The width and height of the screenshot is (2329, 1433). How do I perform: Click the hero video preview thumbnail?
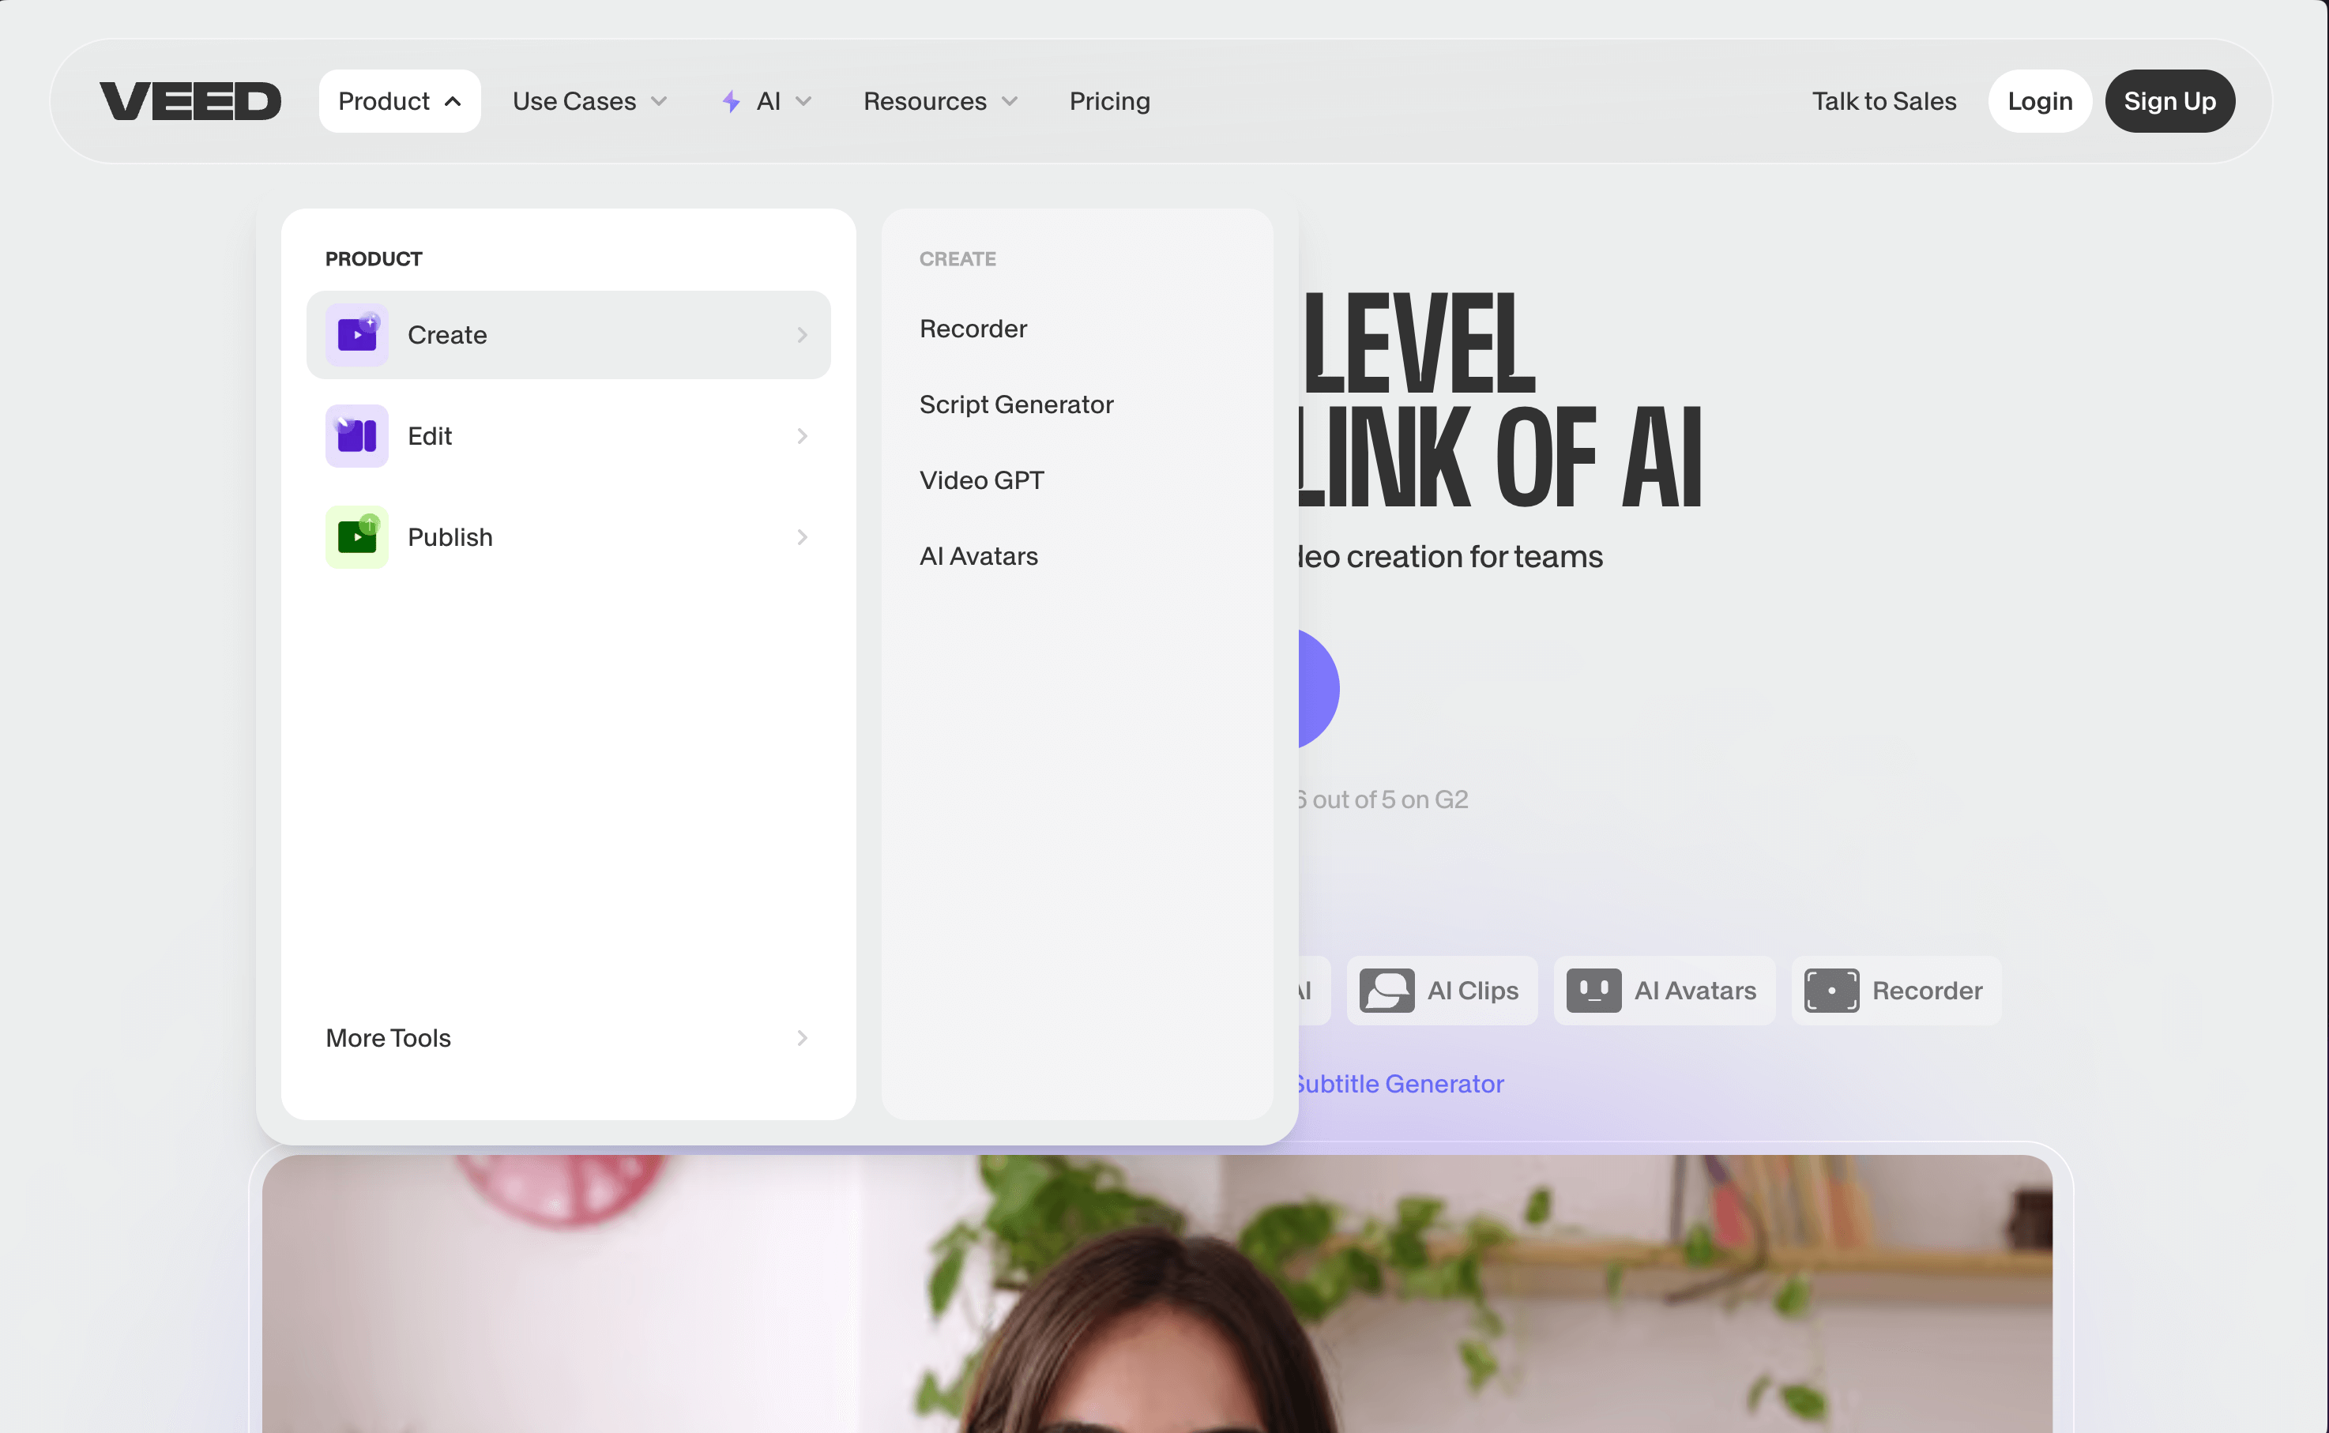(1157, 1294)
